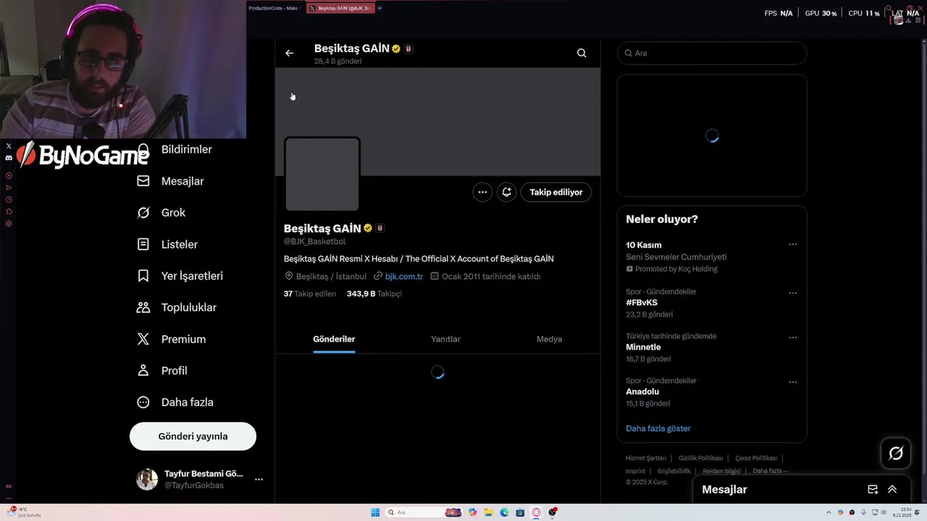Click the Daha fazla göster link
This screenshot has width=927, height=521.
coord(658,428)
